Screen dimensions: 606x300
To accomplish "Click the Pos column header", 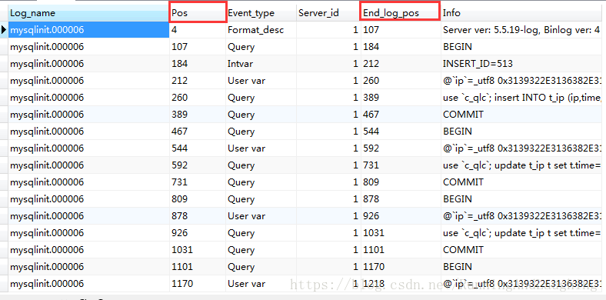I will point(198,13).
